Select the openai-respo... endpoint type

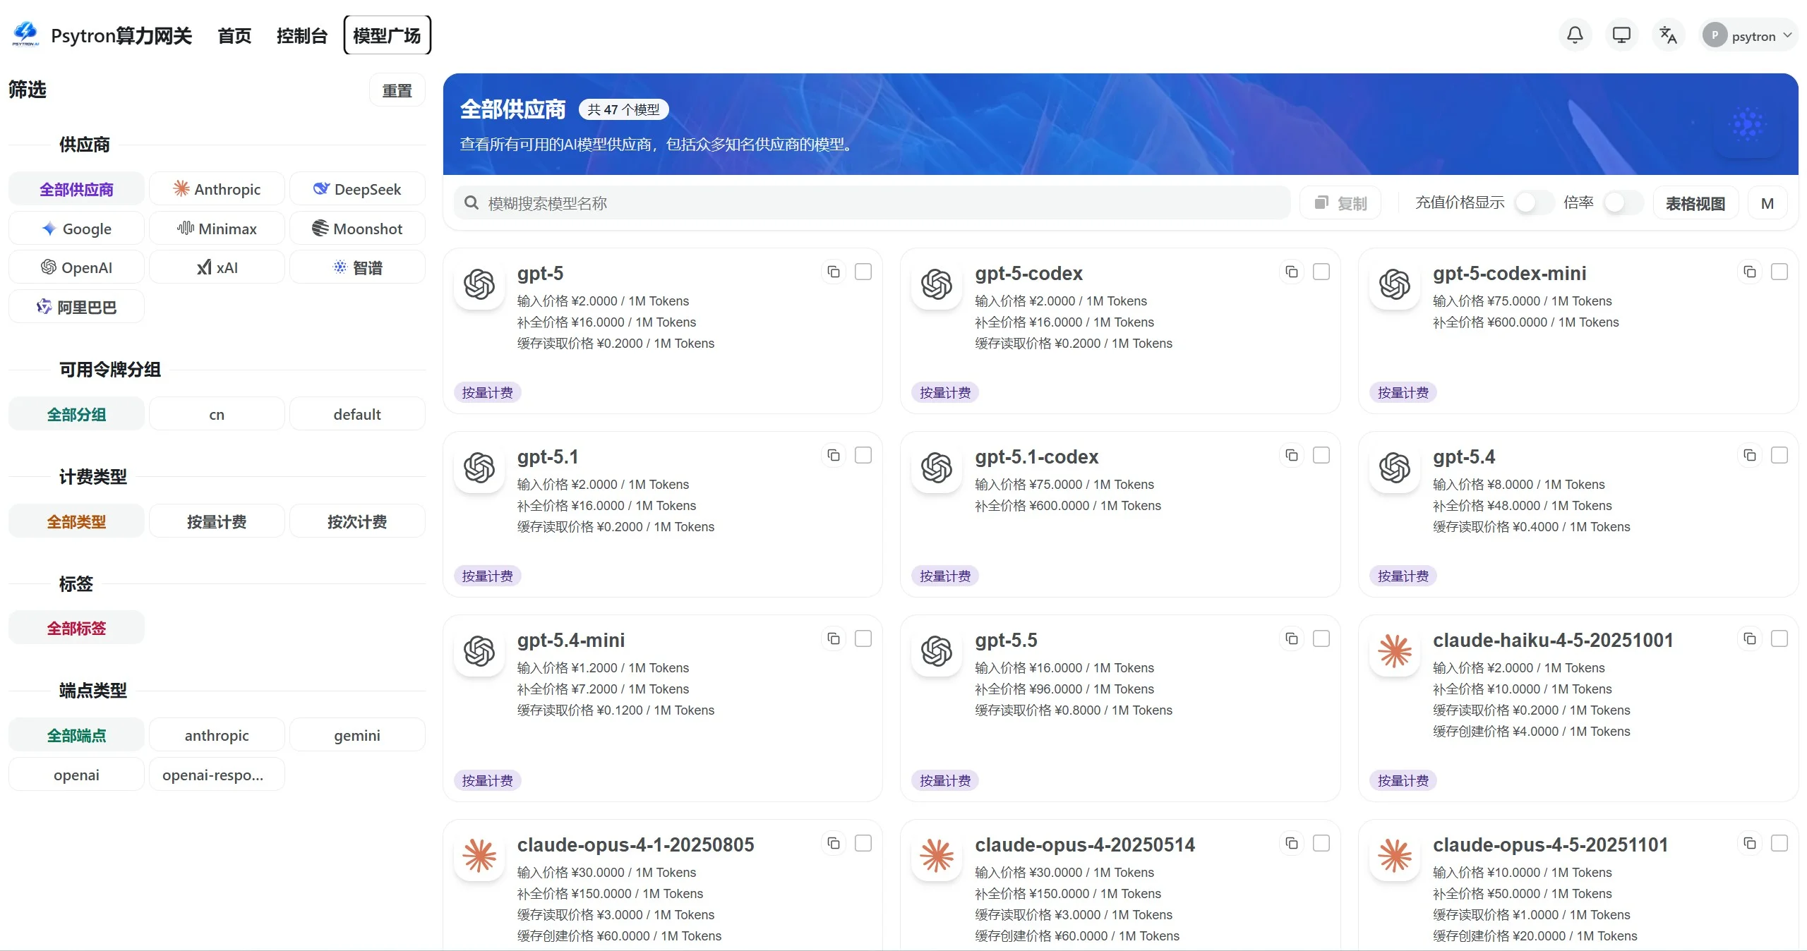pos(217,775)
